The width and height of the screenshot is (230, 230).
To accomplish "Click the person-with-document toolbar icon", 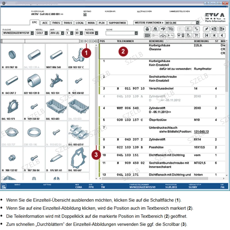I will (x=188, y=35).
